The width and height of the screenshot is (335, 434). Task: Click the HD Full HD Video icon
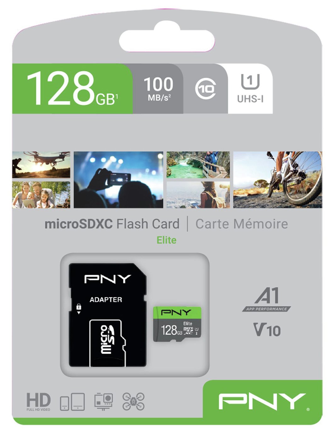pos(38,401)
